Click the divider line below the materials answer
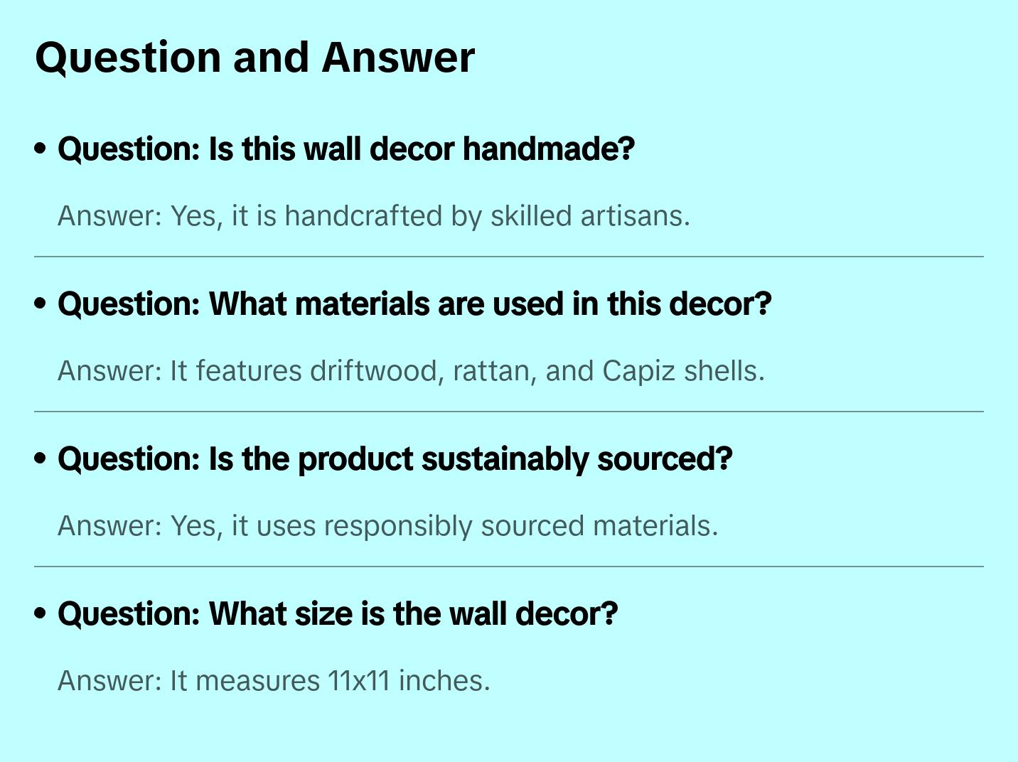Image resolution: width=1018 pixels, height=762 pixels. (508, 412)
